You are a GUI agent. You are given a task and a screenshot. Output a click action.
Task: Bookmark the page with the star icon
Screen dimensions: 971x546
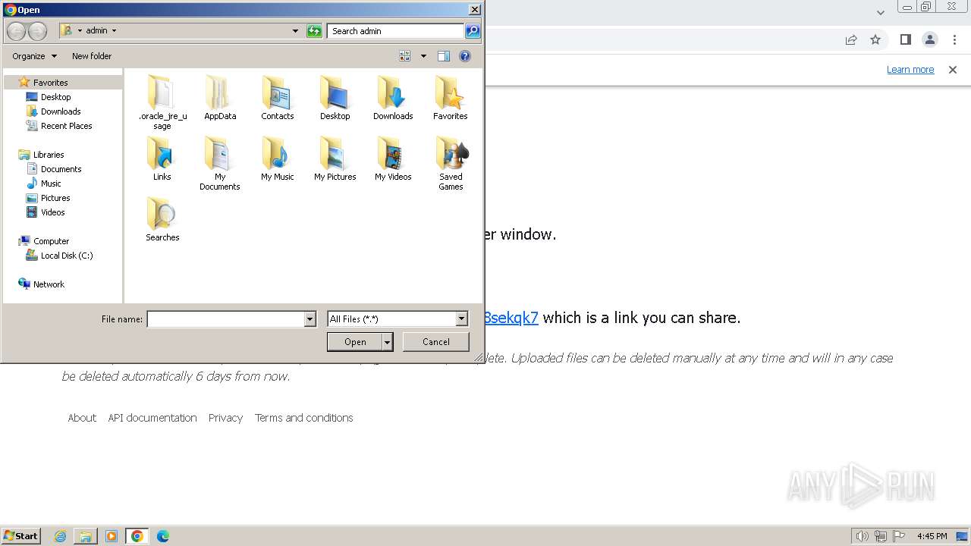point(875,39)
